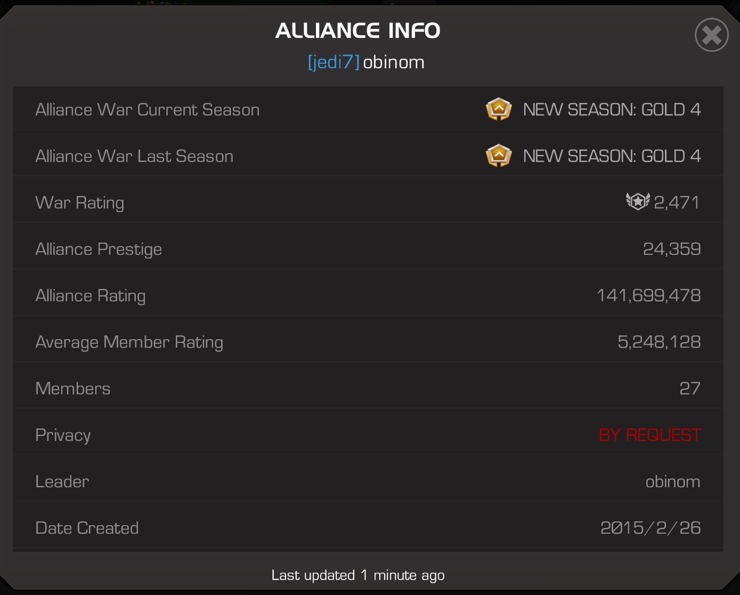Tap the Gold 4 badge for last season

click(x=499, y=156)
